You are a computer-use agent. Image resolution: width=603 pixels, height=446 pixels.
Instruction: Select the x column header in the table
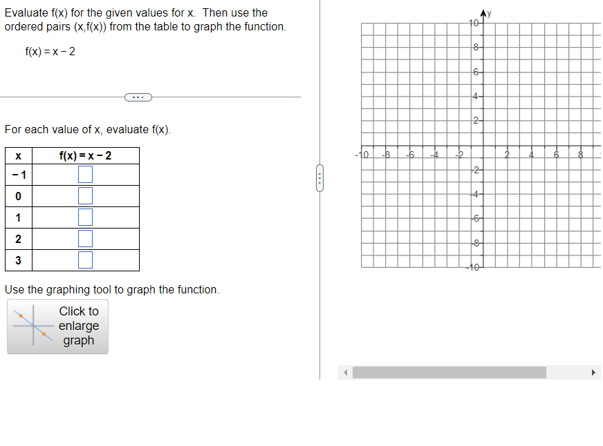(x=18, y=155)
